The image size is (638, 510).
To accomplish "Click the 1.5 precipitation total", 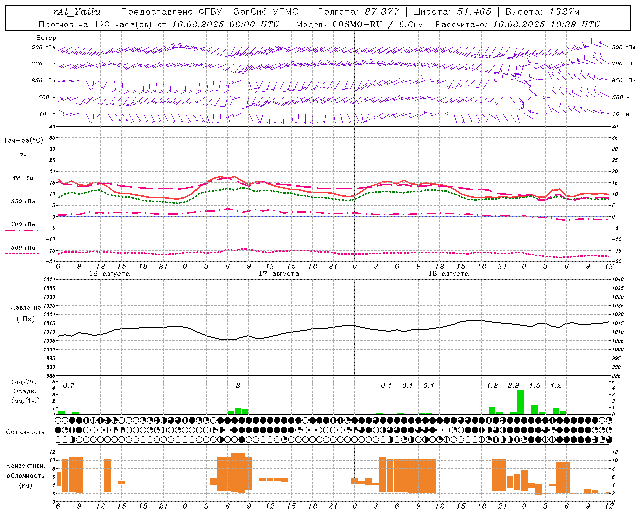I will pos(535,386).
